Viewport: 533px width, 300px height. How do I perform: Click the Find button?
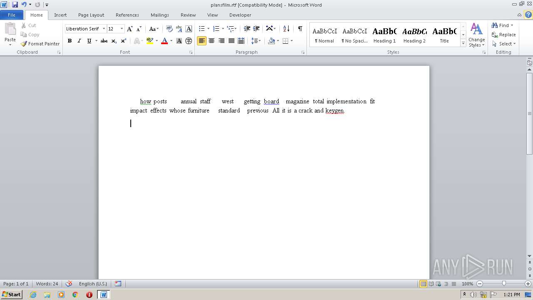[x=501, y=25]
